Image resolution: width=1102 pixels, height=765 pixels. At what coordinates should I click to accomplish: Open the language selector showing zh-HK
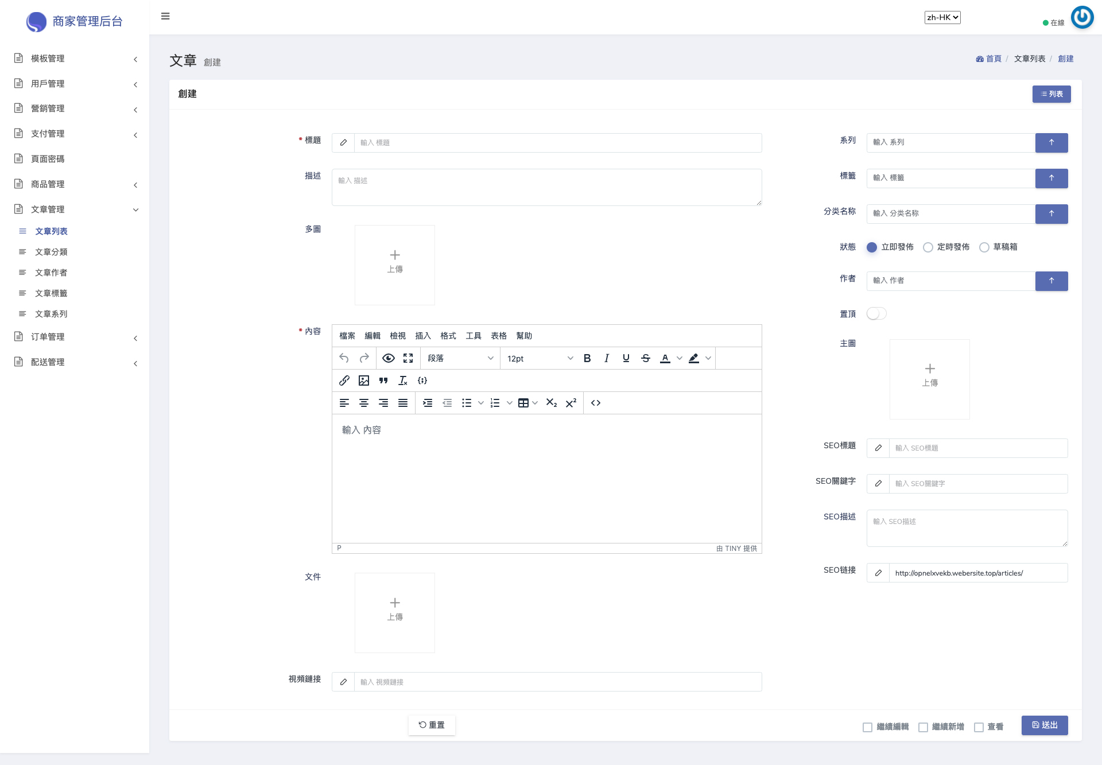(x=942, y=17)
